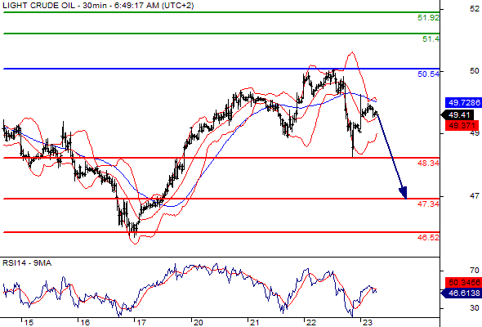Click the 52 price axis label

coord(475,9)
